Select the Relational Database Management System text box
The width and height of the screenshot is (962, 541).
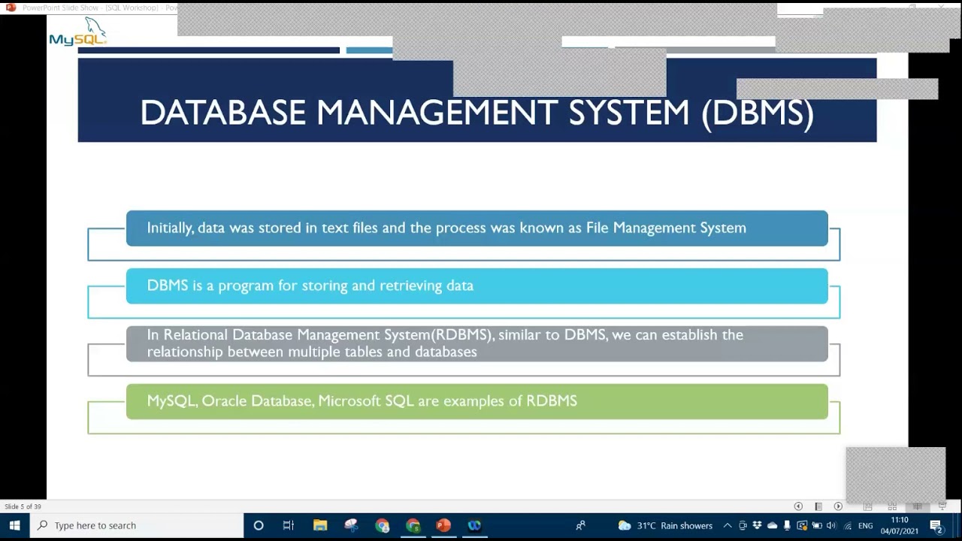point(476,343)
